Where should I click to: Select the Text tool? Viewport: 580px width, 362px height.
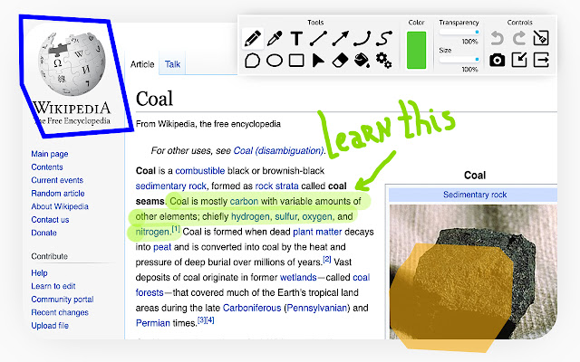[296, 38]
